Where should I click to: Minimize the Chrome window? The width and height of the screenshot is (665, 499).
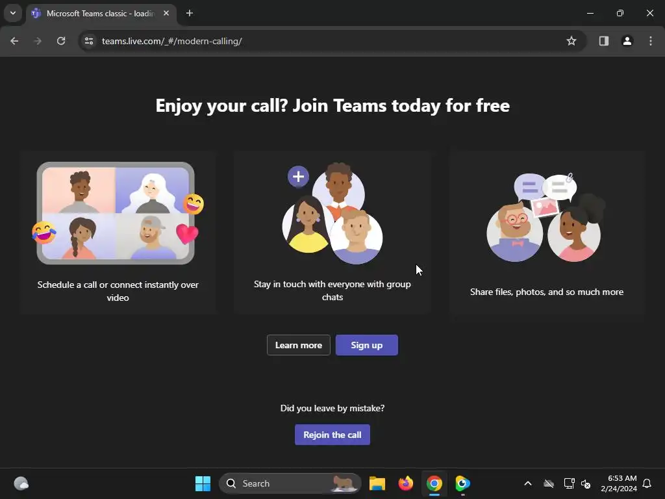(x=590, y=13)
